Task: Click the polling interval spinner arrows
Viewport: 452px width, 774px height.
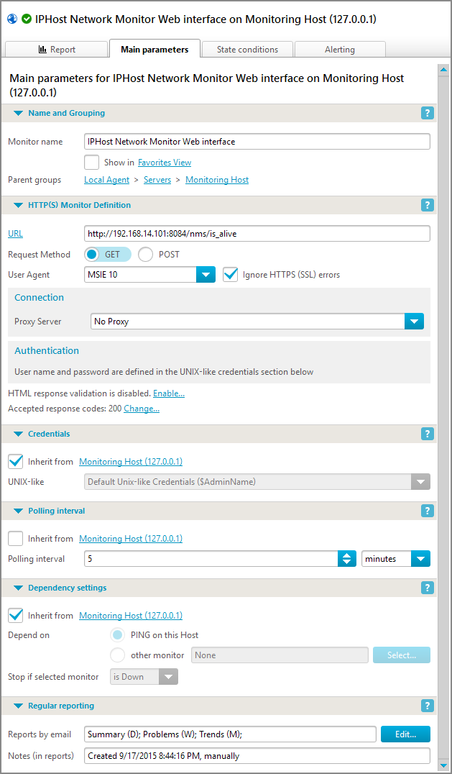Action: pyautogui.click(x=347, y=559)
